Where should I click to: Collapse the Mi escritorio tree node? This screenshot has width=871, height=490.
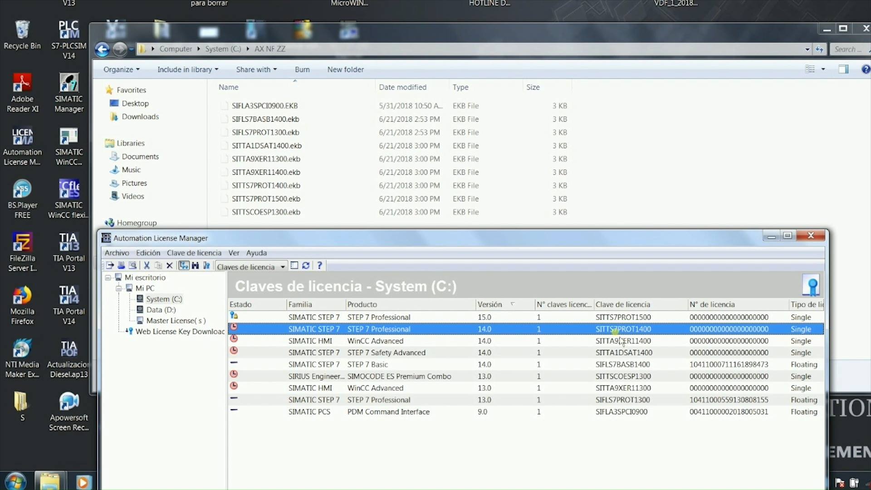(x=108, y=277)
